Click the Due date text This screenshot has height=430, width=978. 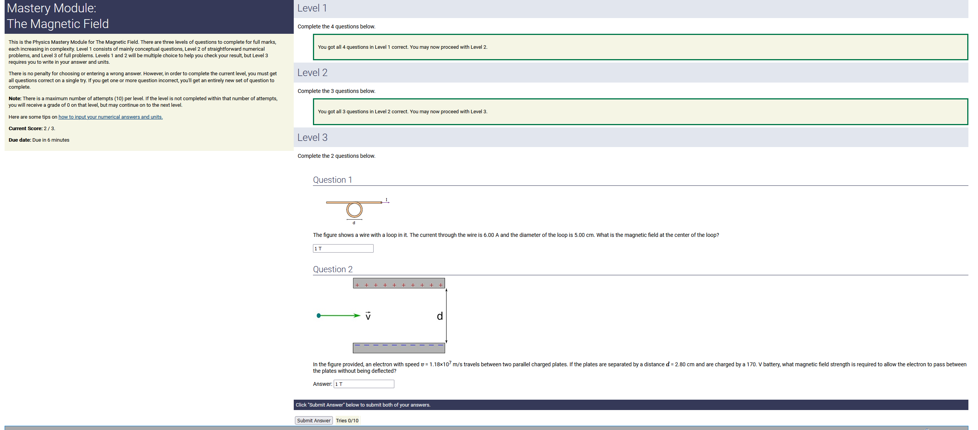pyautogui.click(x=39, y=140)
